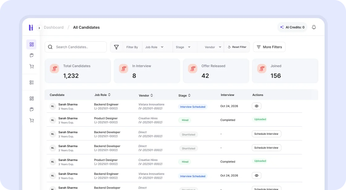The height and width of the screenshot is (190, 346).
Task: Go to Dashboard via breadcrumb
Action: pos(54,27)
